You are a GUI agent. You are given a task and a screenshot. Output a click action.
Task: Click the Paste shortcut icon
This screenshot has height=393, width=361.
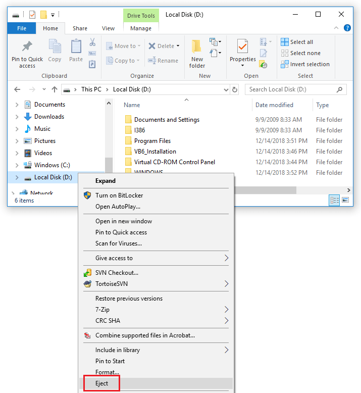pos(92,64)
